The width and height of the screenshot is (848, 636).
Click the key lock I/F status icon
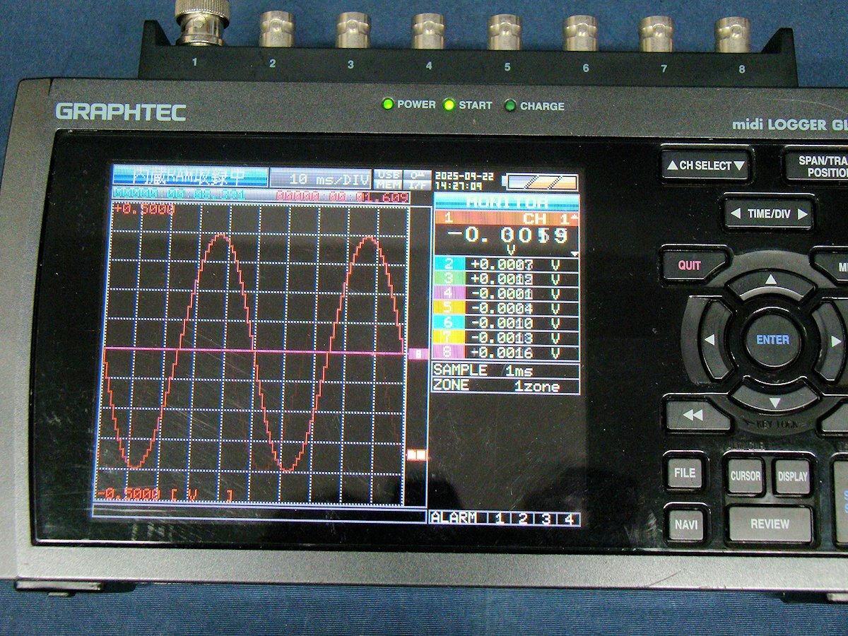coord(416,179)
